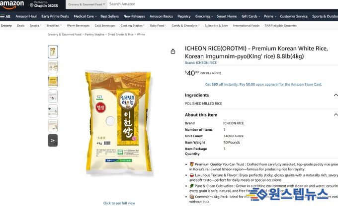The height and width of the screenshot is (208, 338).
Task: Expand the Medical Care menu
Action: [x=85, y=16]
